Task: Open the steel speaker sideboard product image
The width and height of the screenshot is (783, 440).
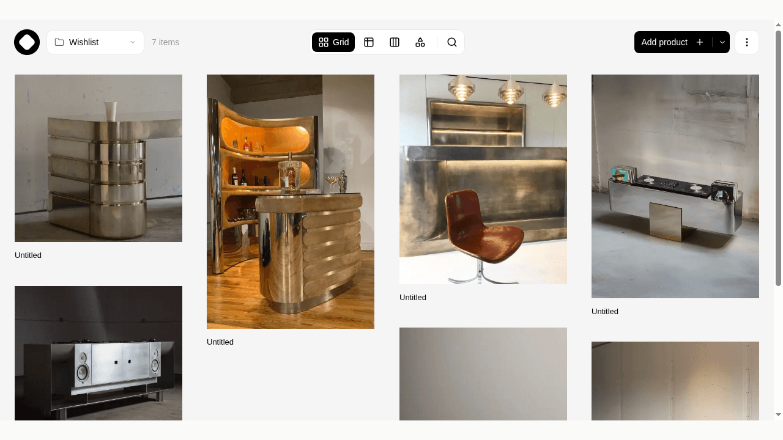Action: [x=98, y=353]
